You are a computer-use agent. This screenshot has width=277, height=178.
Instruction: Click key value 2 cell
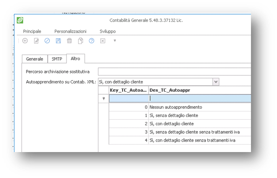128,124
